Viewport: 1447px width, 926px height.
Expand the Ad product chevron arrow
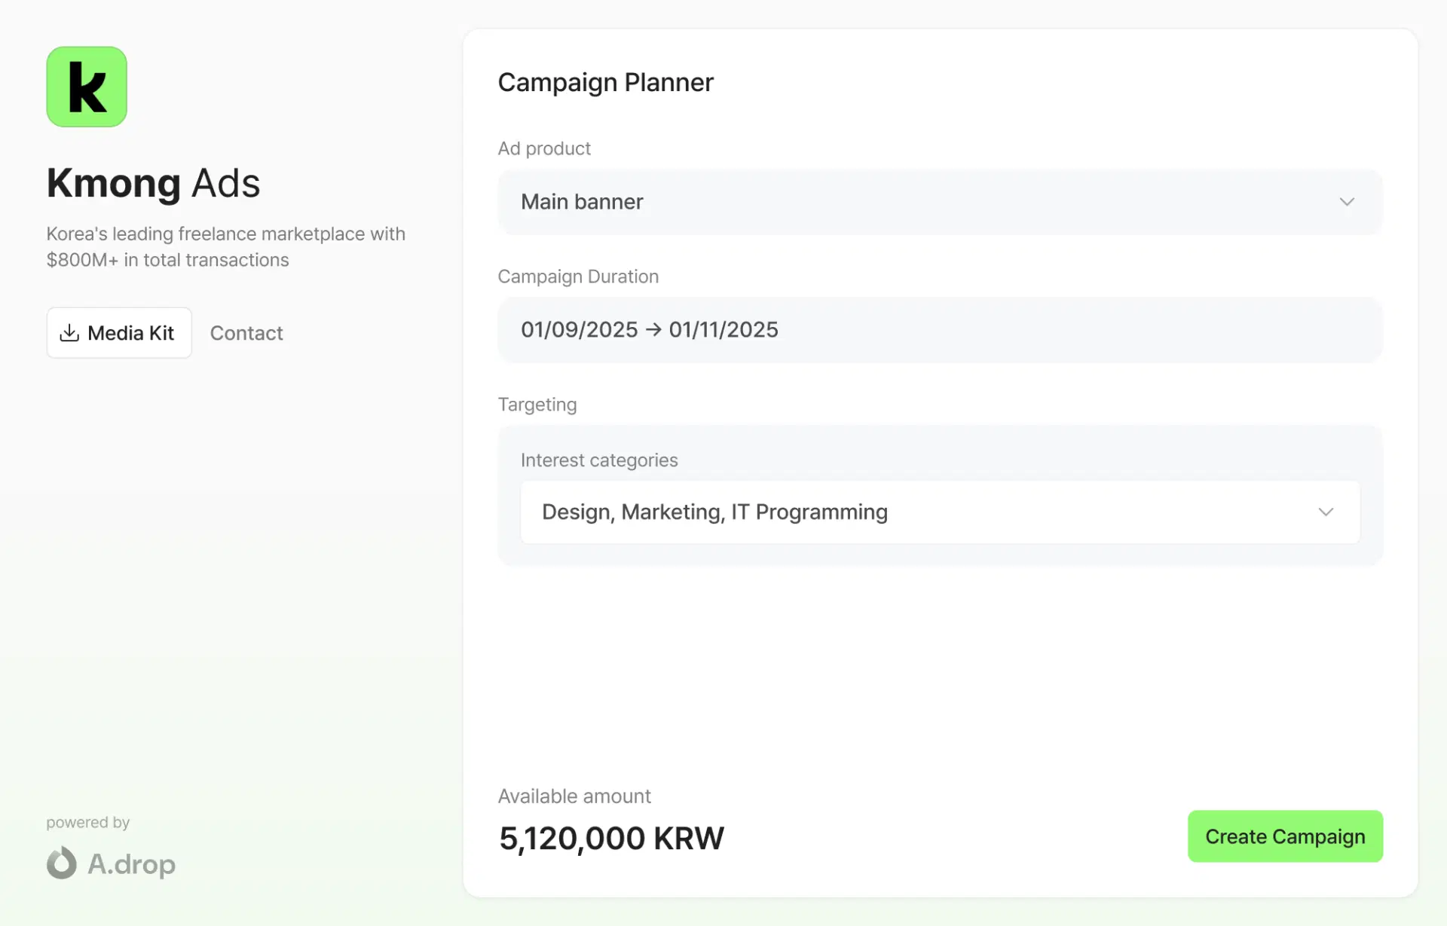[x=1347, y=202]
